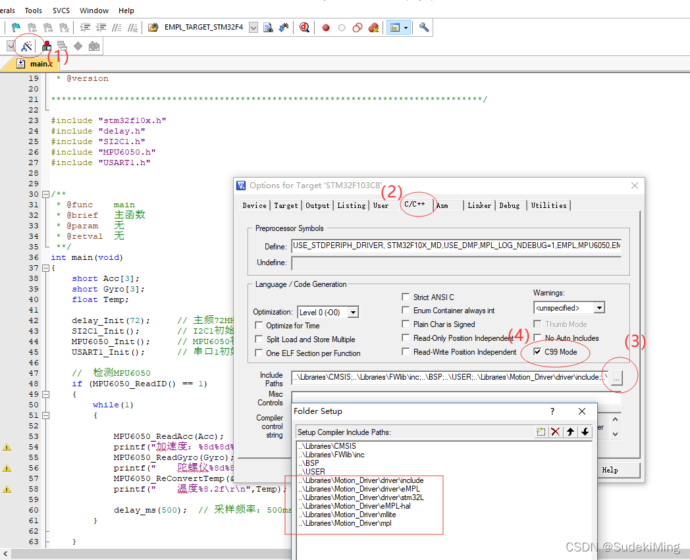The width and height of the screenshot is (690, 560).
Task: Add new include path in Folder Setup
Action: tap(541, 432)
